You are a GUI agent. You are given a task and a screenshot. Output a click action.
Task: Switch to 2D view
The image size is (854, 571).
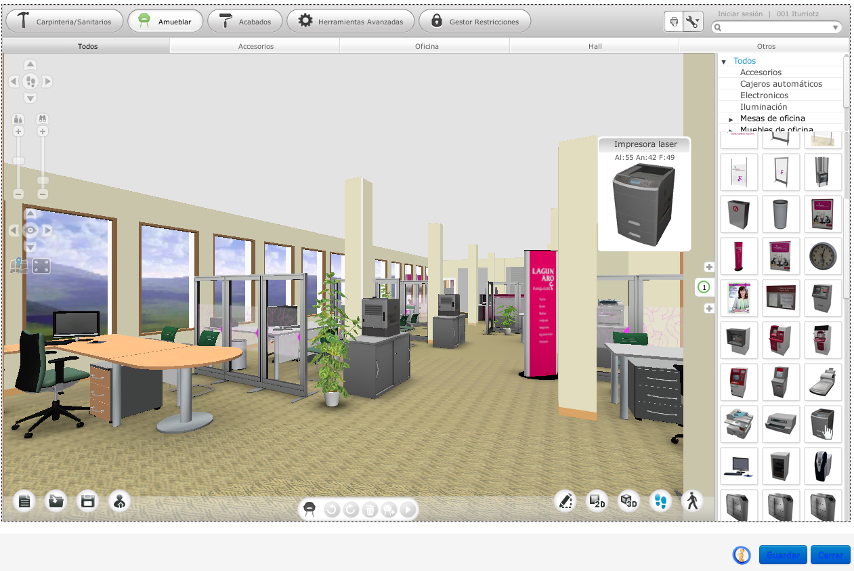[597, 501]
